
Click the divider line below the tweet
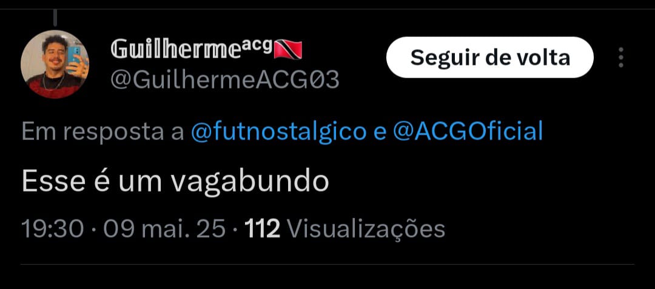(327, 264)
